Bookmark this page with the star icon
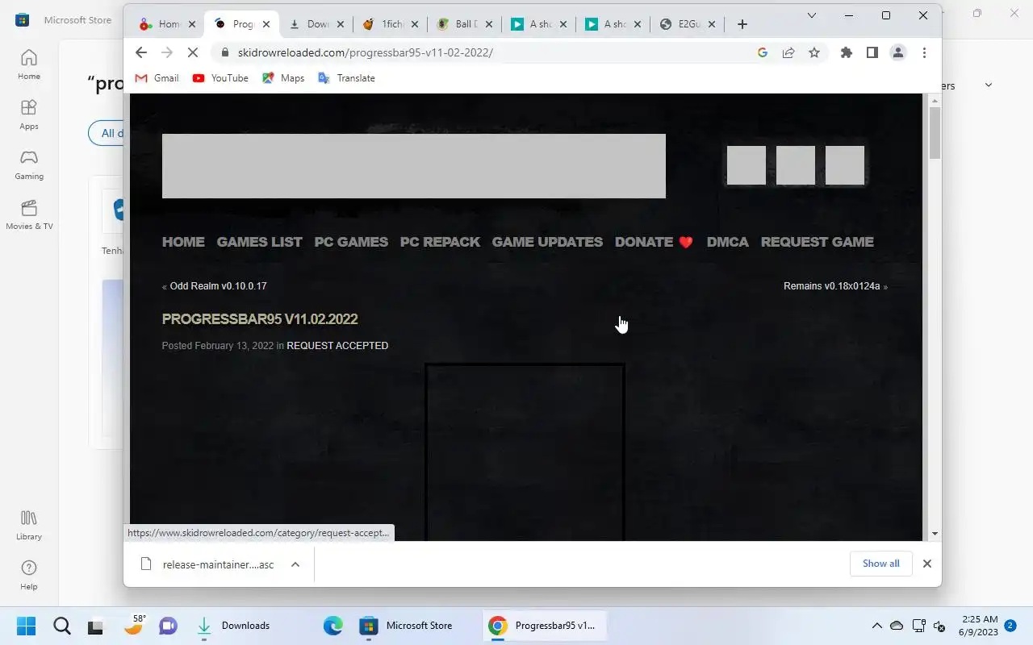 (x=814, y=52)
